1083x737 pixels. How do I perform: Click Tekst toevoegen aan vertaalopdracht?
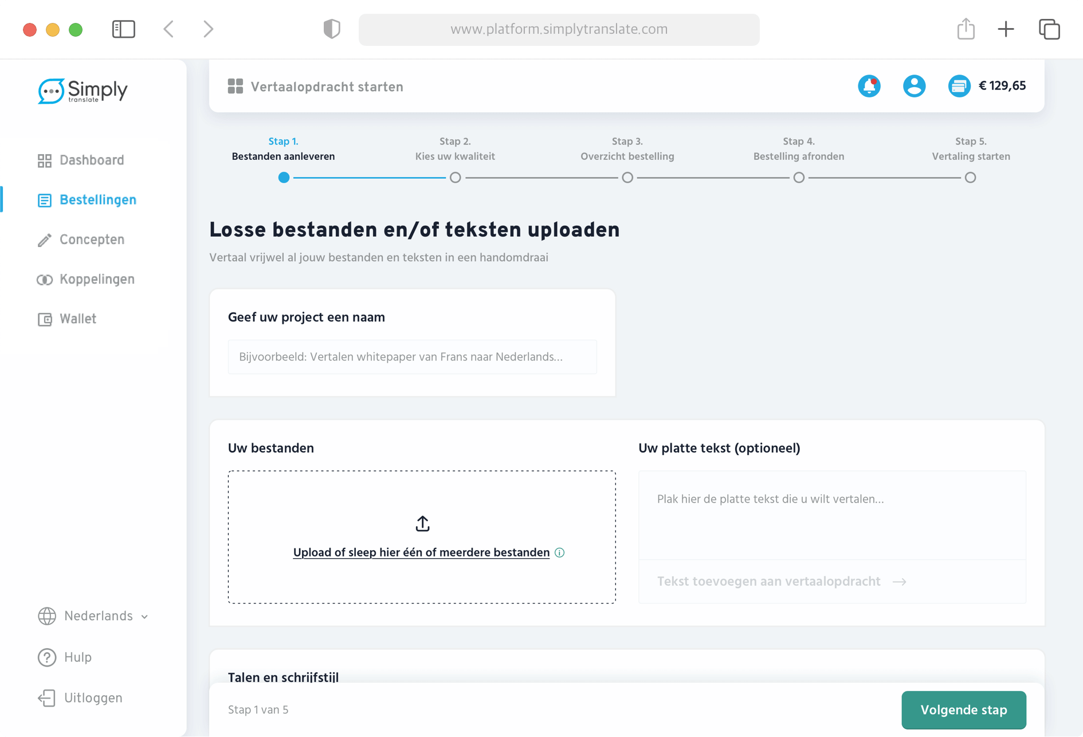pyautogui.click(x=768, y=582)
